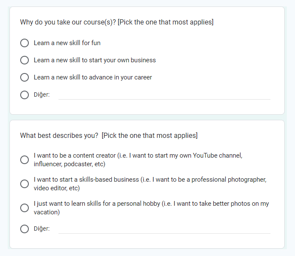Select the second question's 'Diğer' radio button
This screenshot has width=295, height=256.
pyautogui.click(x=25, y=229)
